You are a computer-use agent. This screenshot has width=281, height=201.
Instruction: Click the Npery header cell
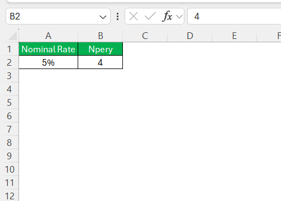coord(101,49)
